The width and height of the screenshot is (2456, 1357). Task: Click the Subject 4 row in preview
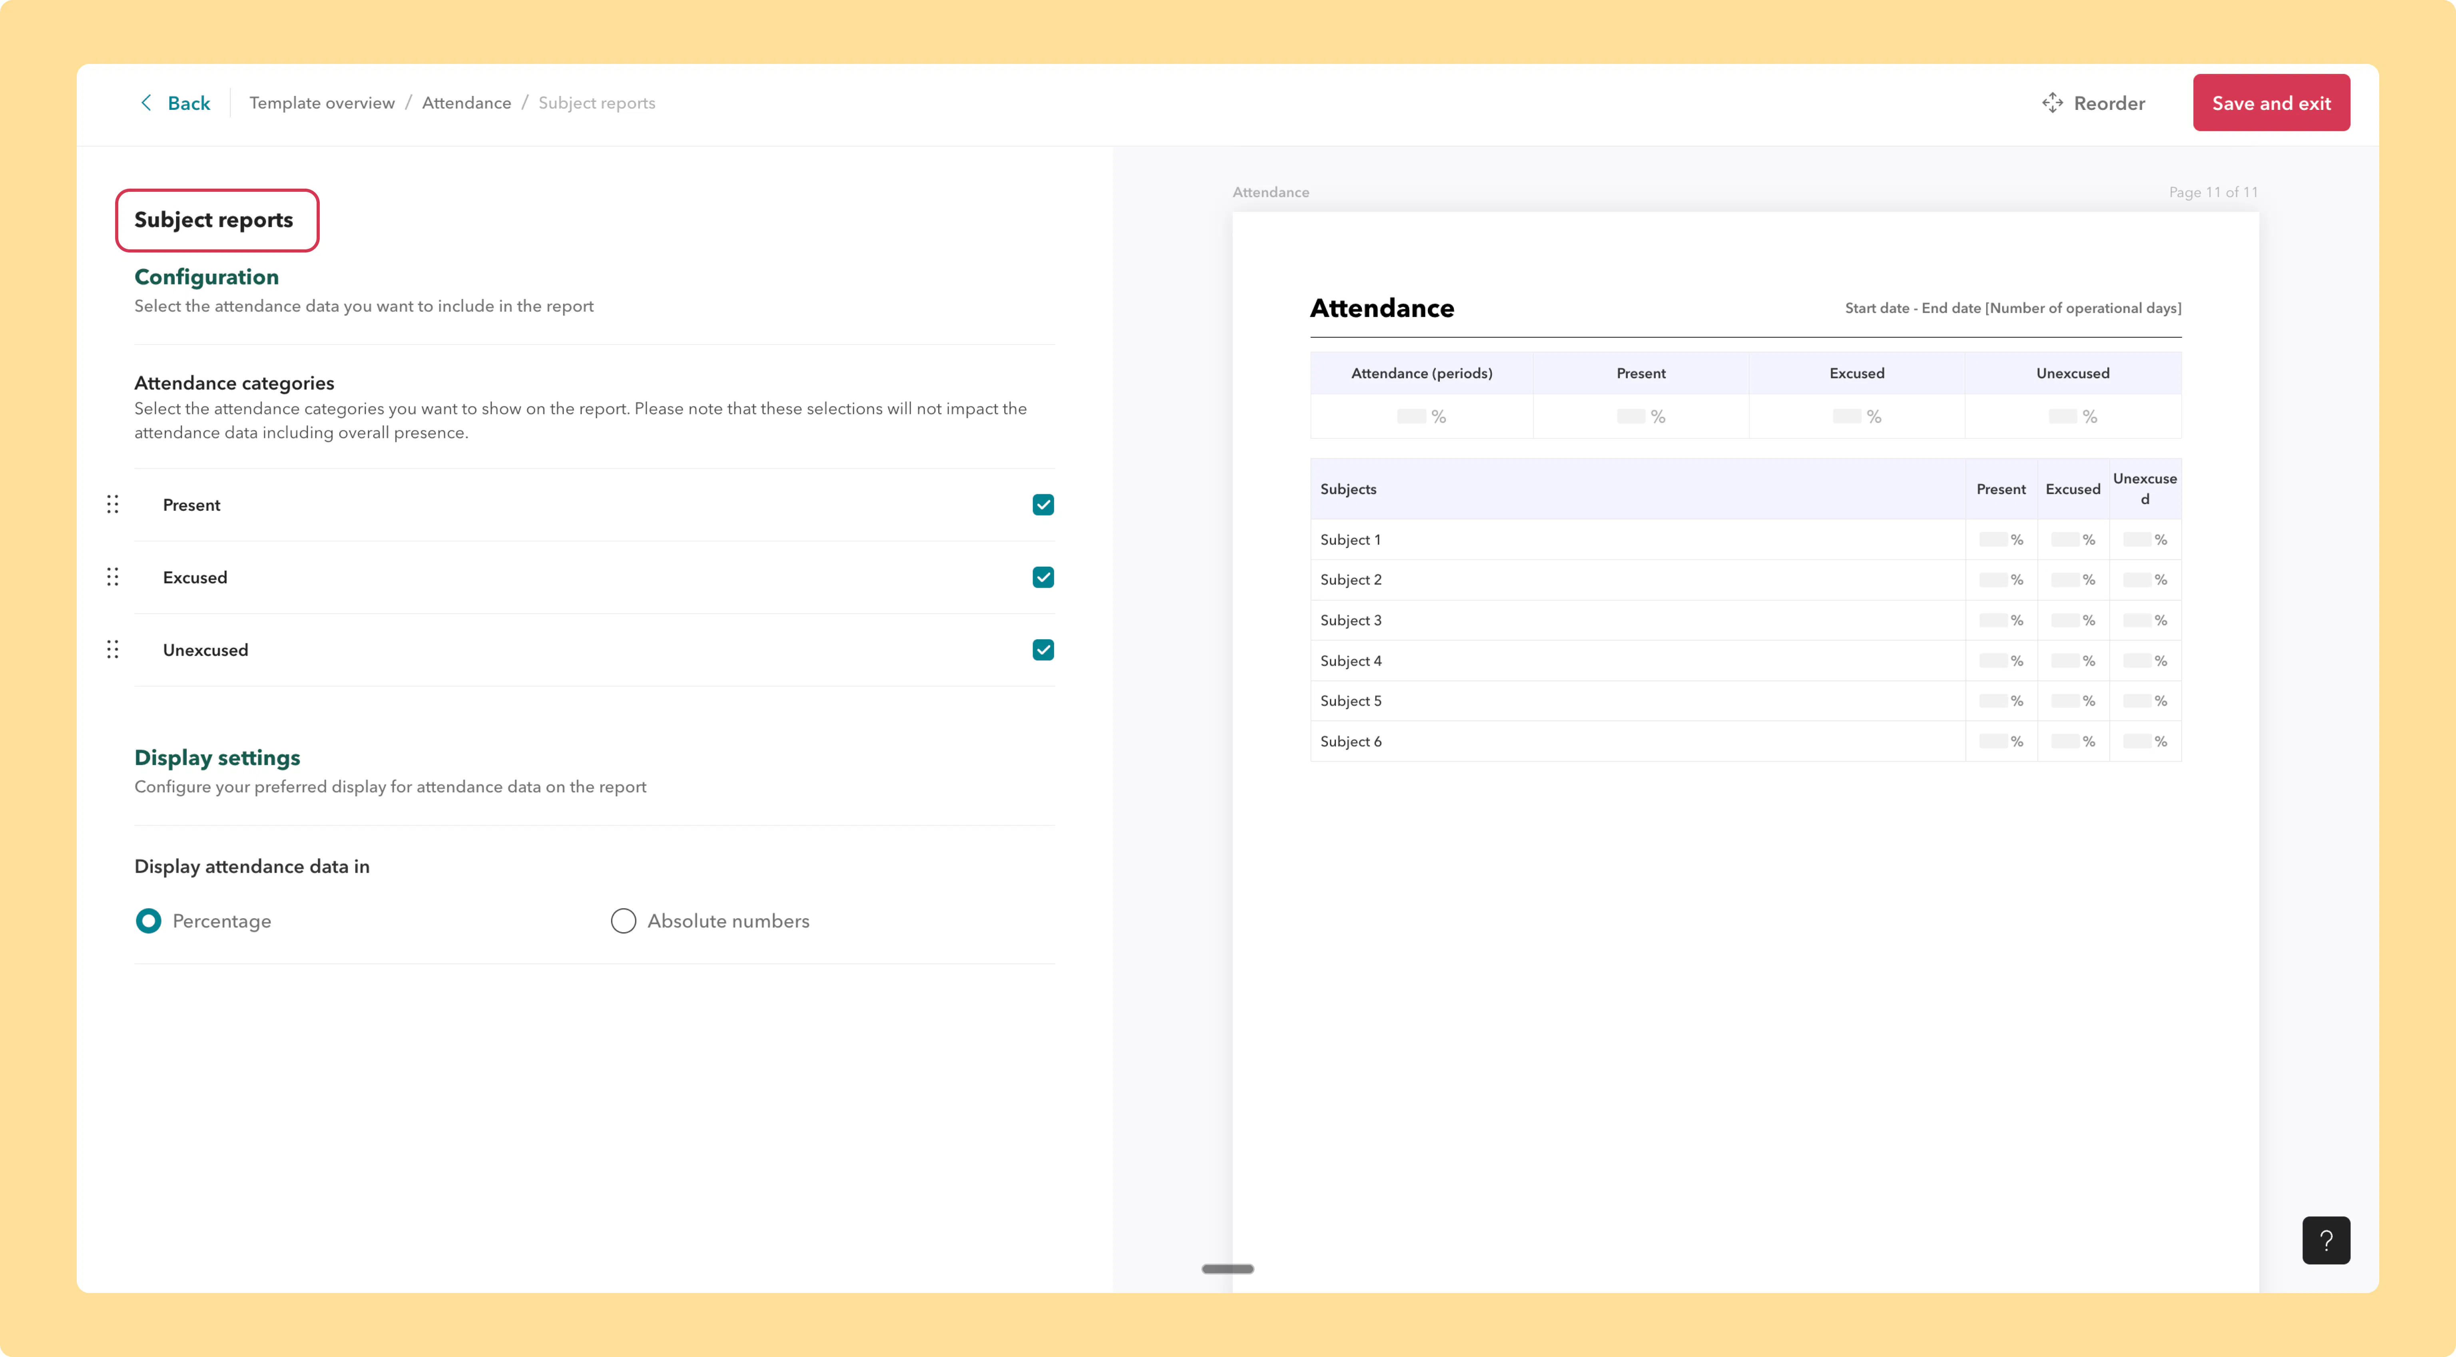point(1746,661)
